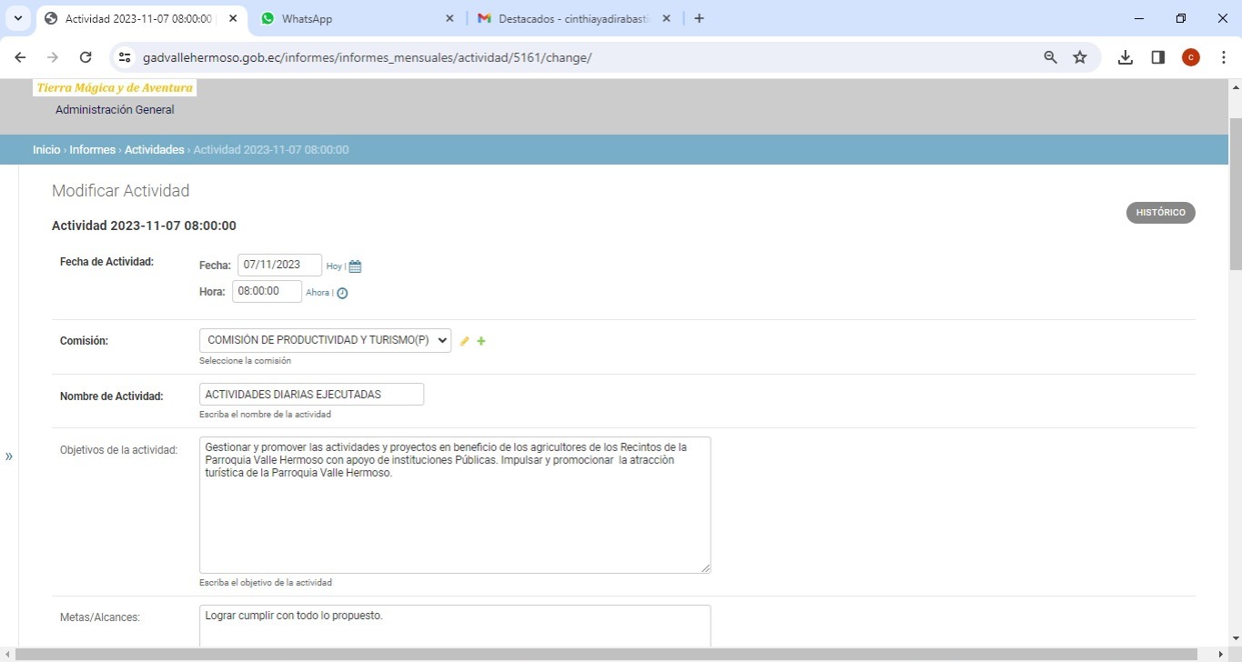This screenshot has width=1242, height=662.
Task: Click the Hoy link next to date
Action: coord(334,266)
